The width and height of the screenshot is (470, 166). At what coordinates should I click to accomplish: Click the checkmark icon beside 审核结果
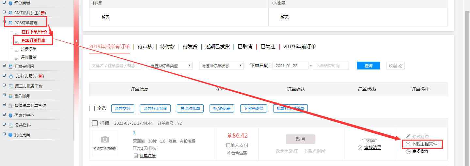[360, 148]
